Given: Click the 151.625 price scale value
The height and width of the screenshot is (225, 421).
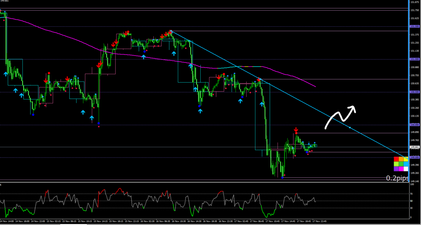Looking at the screenshot, I should click(415, 18).
